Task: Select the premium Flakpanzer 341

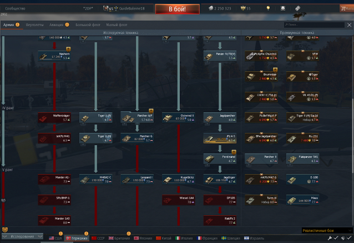Action: coord(303,159)
